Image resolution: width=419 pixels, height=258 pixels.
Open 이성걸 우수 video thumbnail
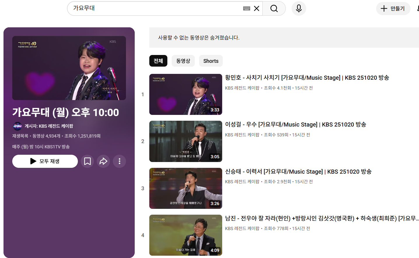pos(186,141)
